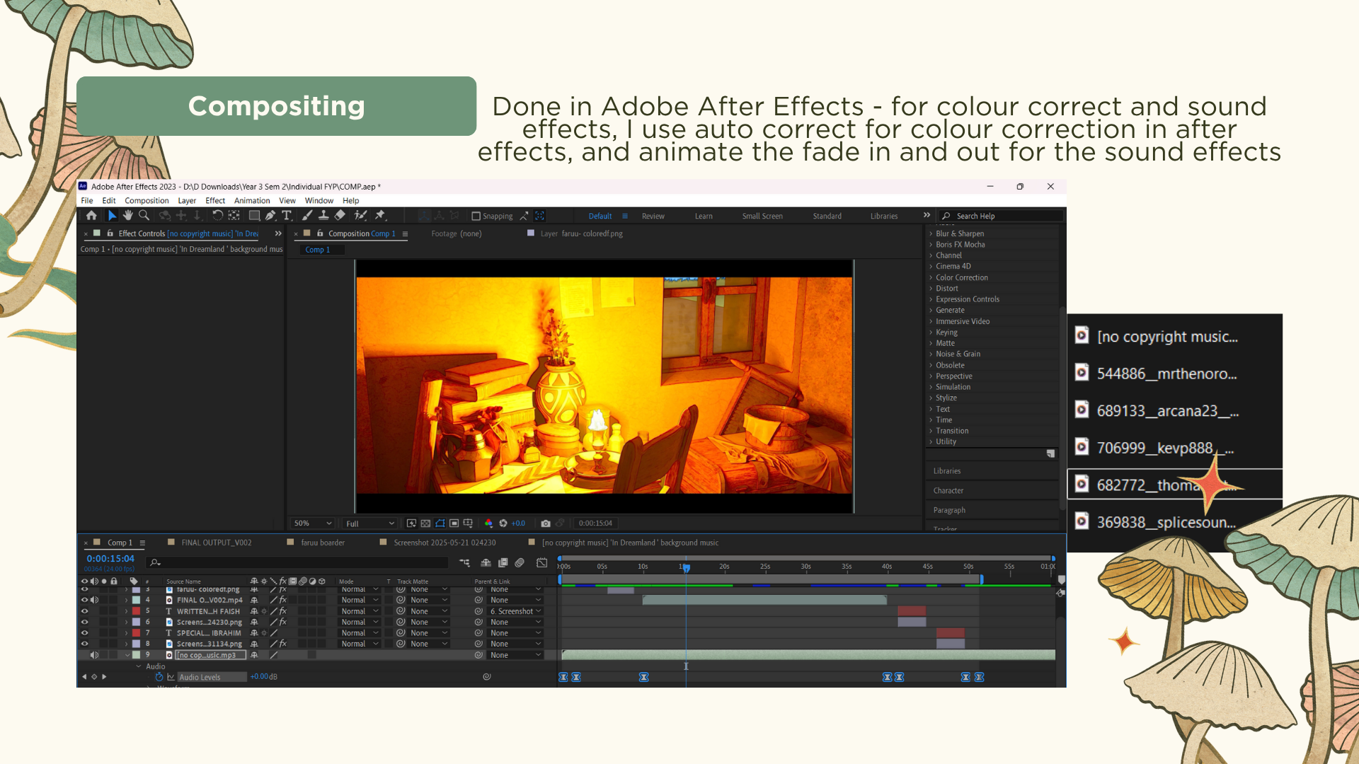The height and width of the screenshot is (764, 1359).
Task: Click the current time 0:00:15:04 display
Action: 110,559
